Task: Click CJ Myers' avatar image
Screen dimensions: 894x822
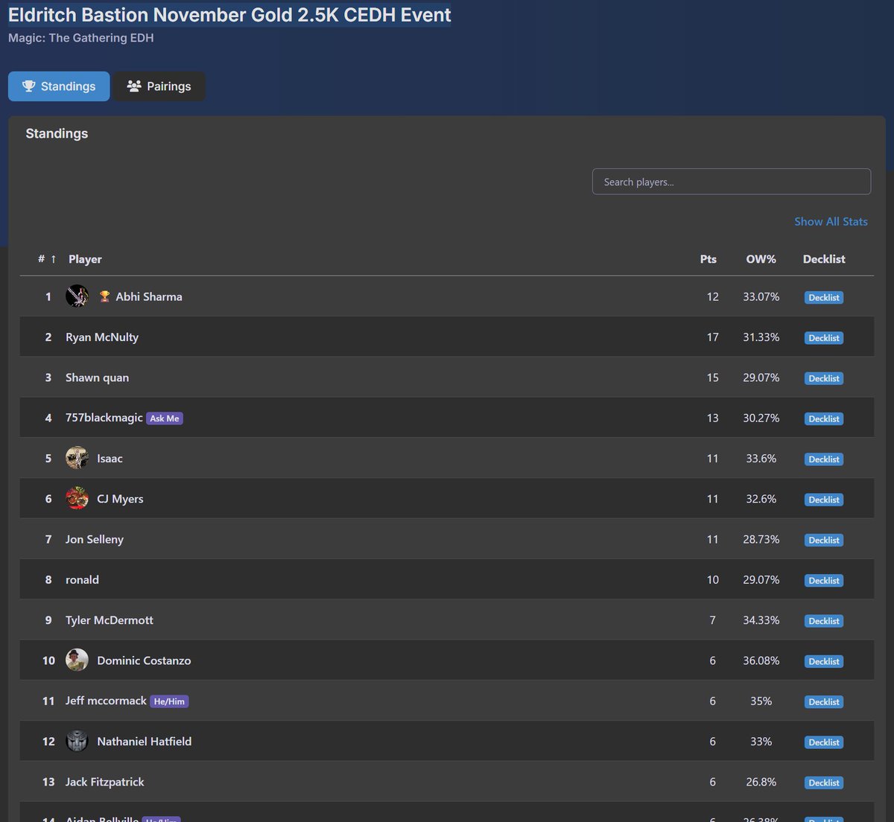Action: coord(77,498)
